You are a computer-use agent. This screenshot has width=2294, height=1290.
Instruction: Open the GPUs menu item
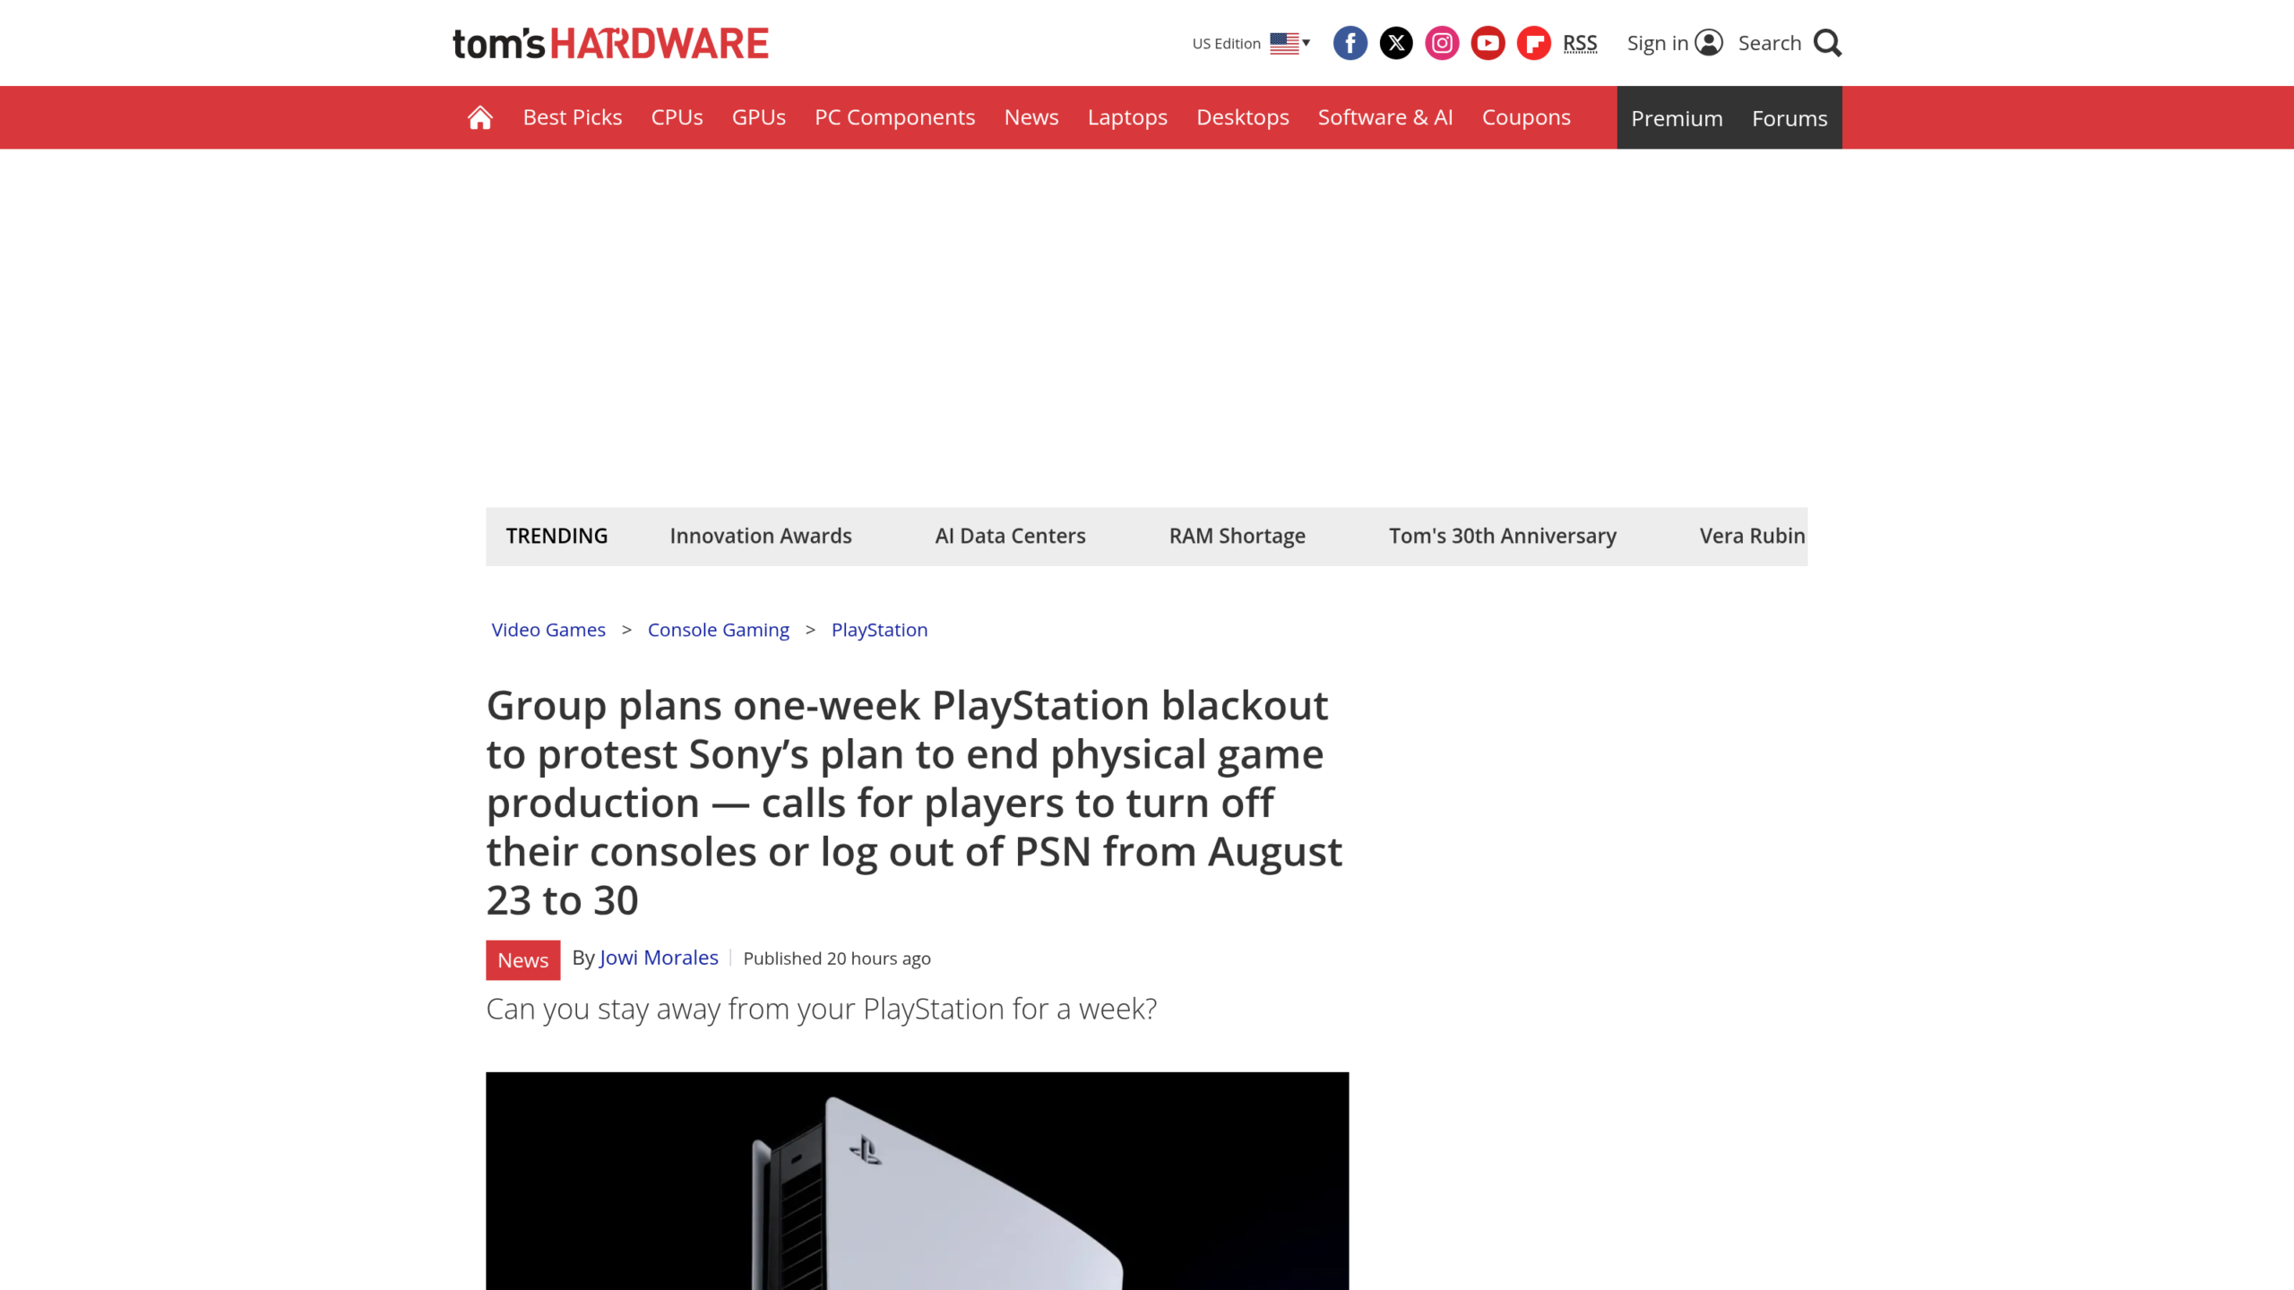coord(759,117)
